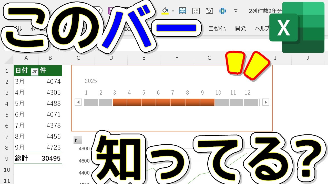
Task: Click the Select All corner triangle
Action: click(x=9, y=60)
